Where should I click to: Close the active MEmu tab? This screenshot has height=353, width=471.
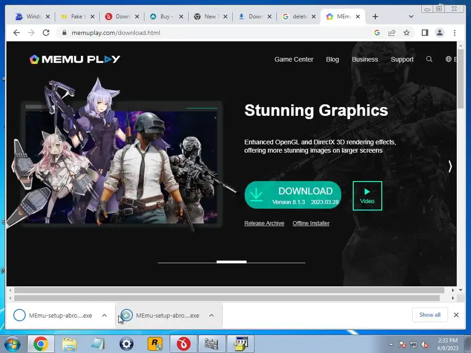click(x=358, y=17)
